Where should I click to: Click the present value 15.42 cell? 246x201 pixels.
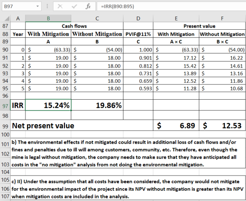click(x=176, y=66)
